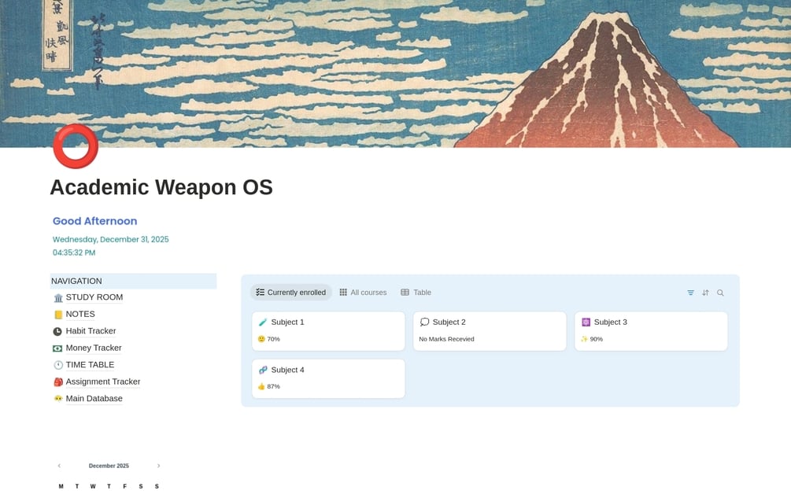Viewport: 791px width, 494px height.
Task: Go to previous calendar month
Action: tap(59, 466)
